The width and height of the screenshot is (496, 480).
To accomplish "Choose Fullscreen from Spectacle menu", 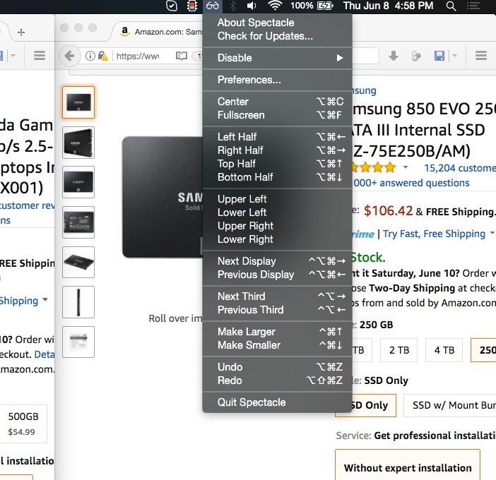I will [x=277, y=115].
